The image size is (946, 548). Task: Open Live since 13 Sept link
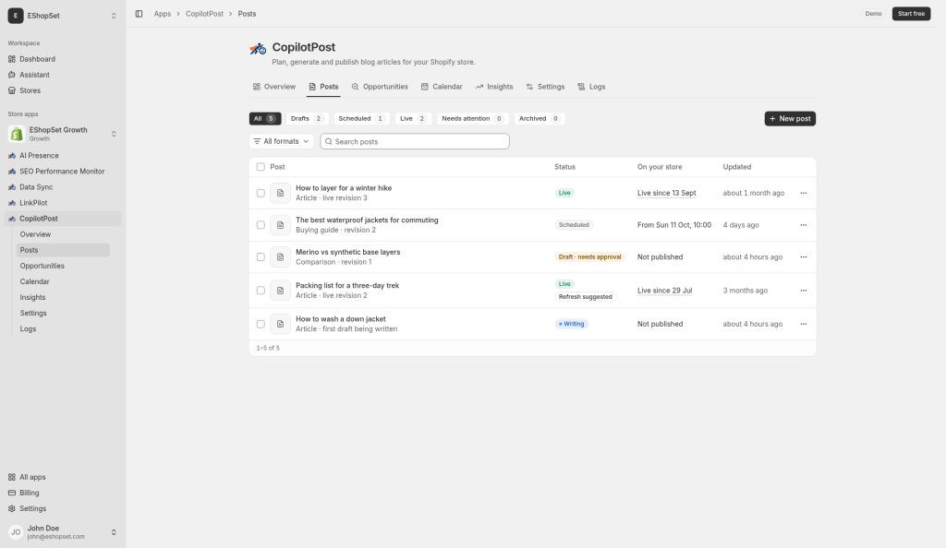(x=667, y=194)
